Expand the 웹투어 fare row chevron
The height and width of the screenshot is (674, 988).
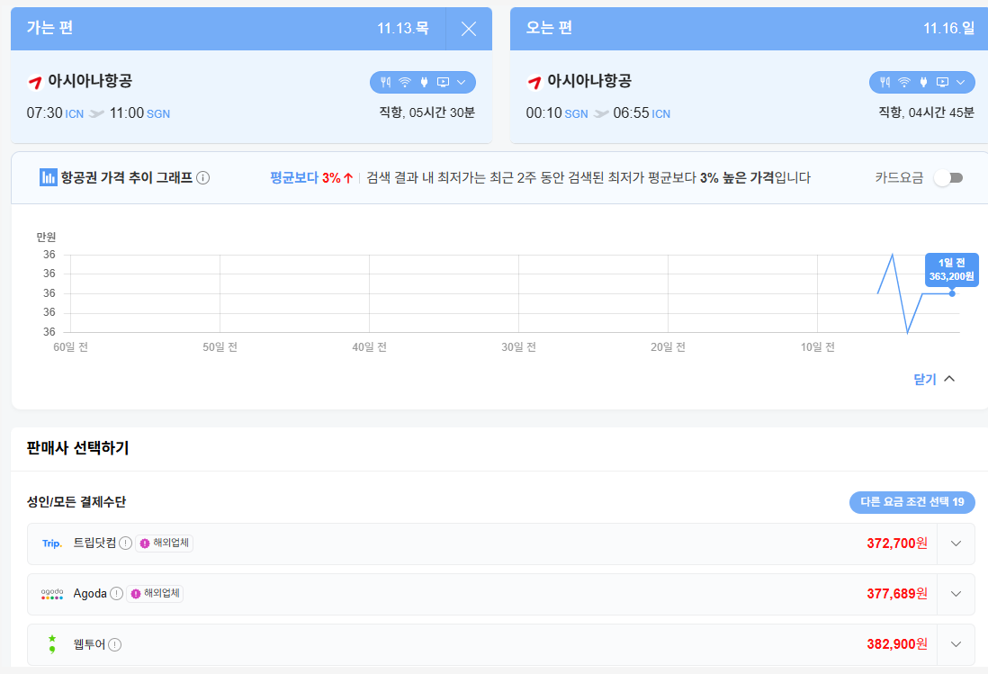click(x=956, y=644)
